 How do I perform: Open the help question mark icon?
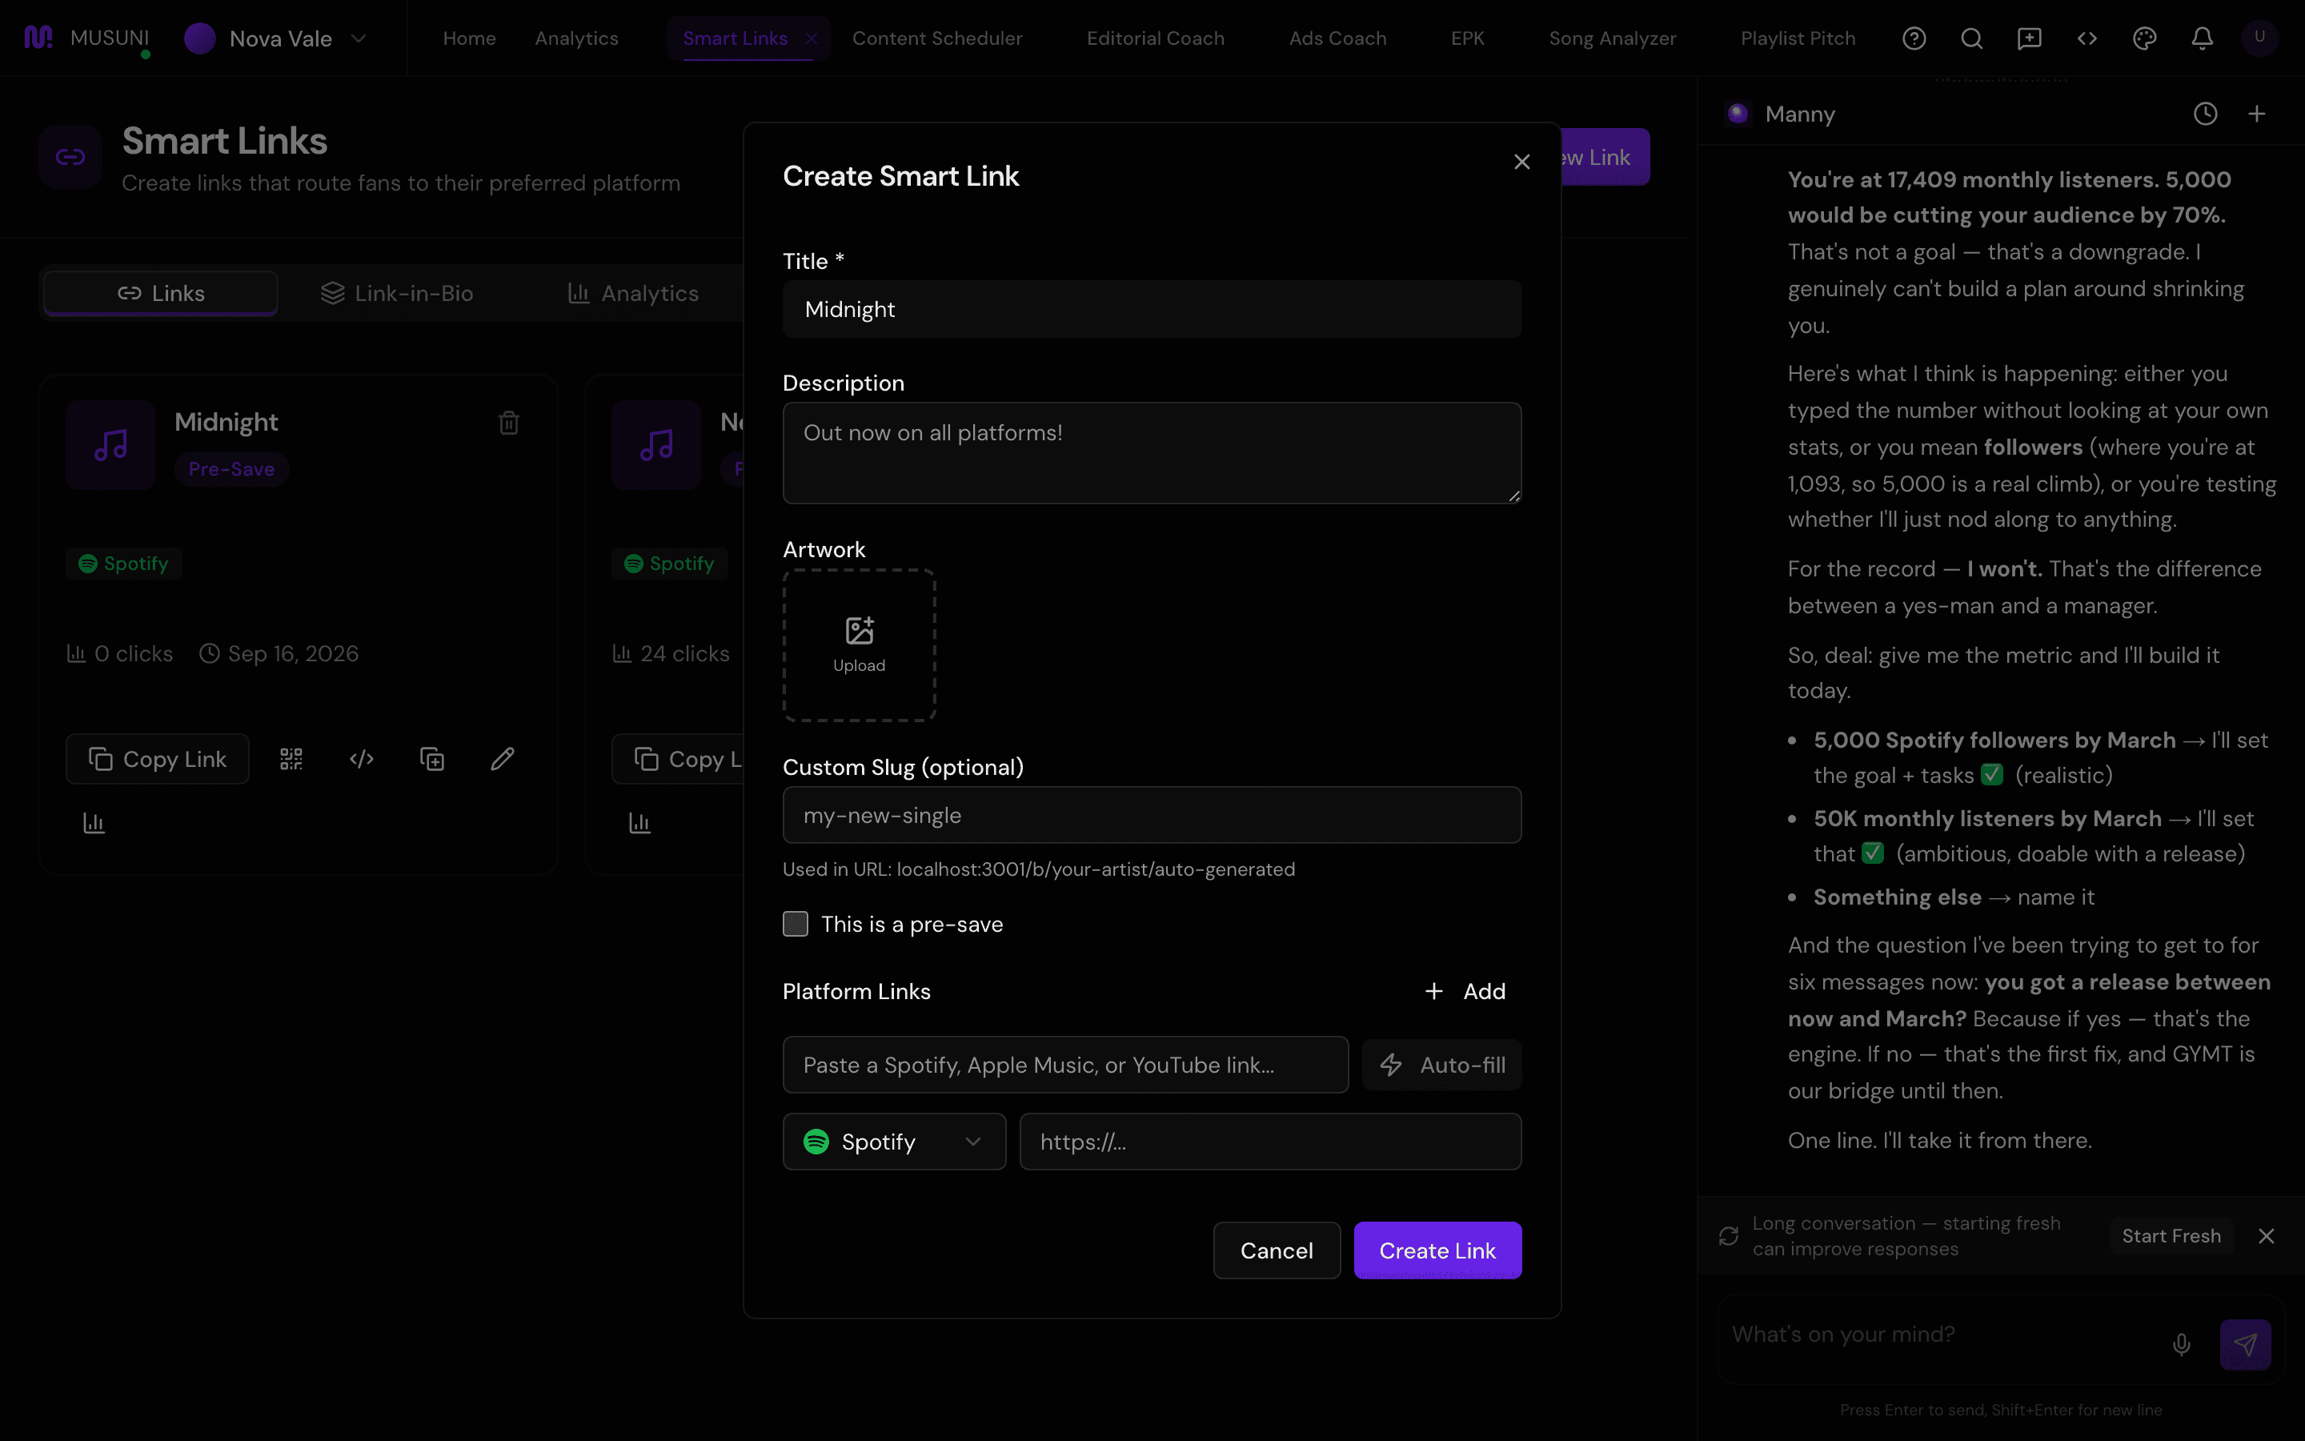coord(1914,38)
